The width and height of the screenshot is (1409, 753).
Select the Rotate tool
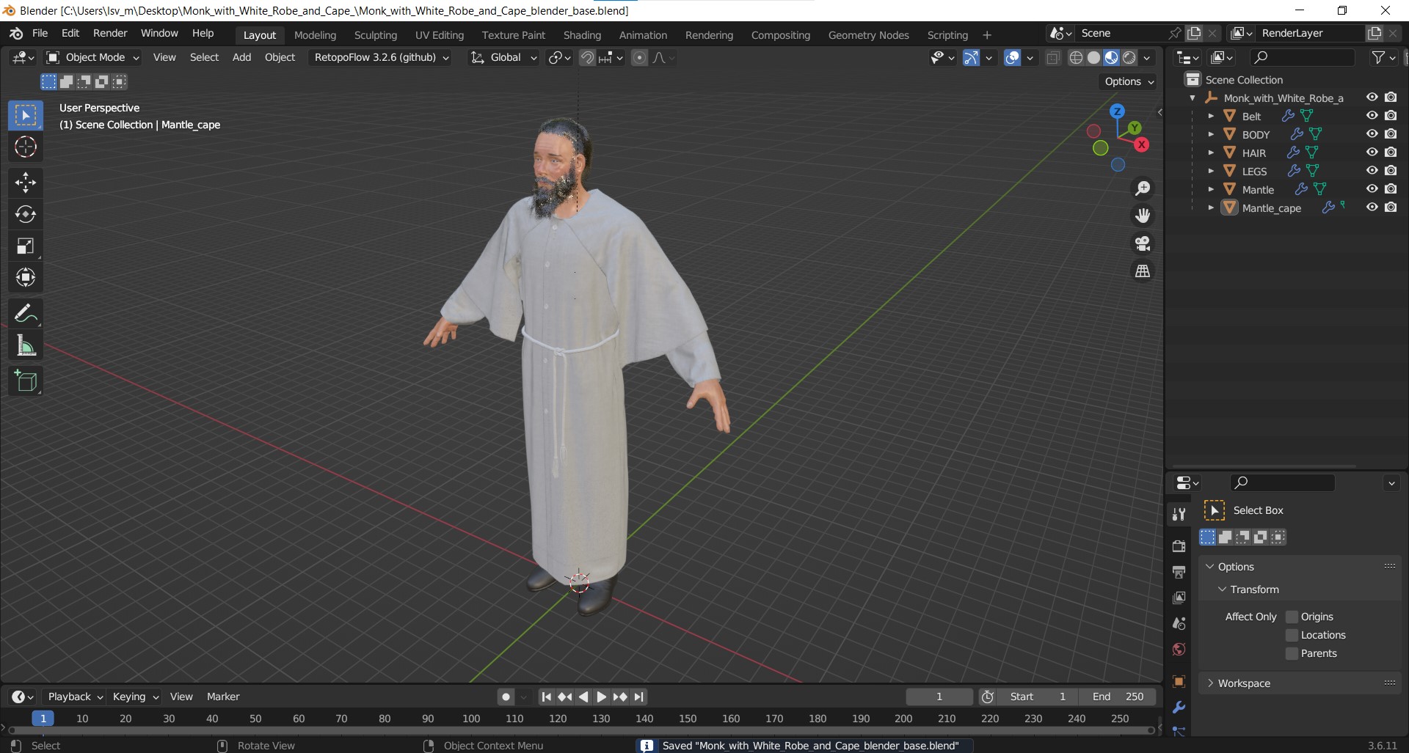tap(26, 214)
